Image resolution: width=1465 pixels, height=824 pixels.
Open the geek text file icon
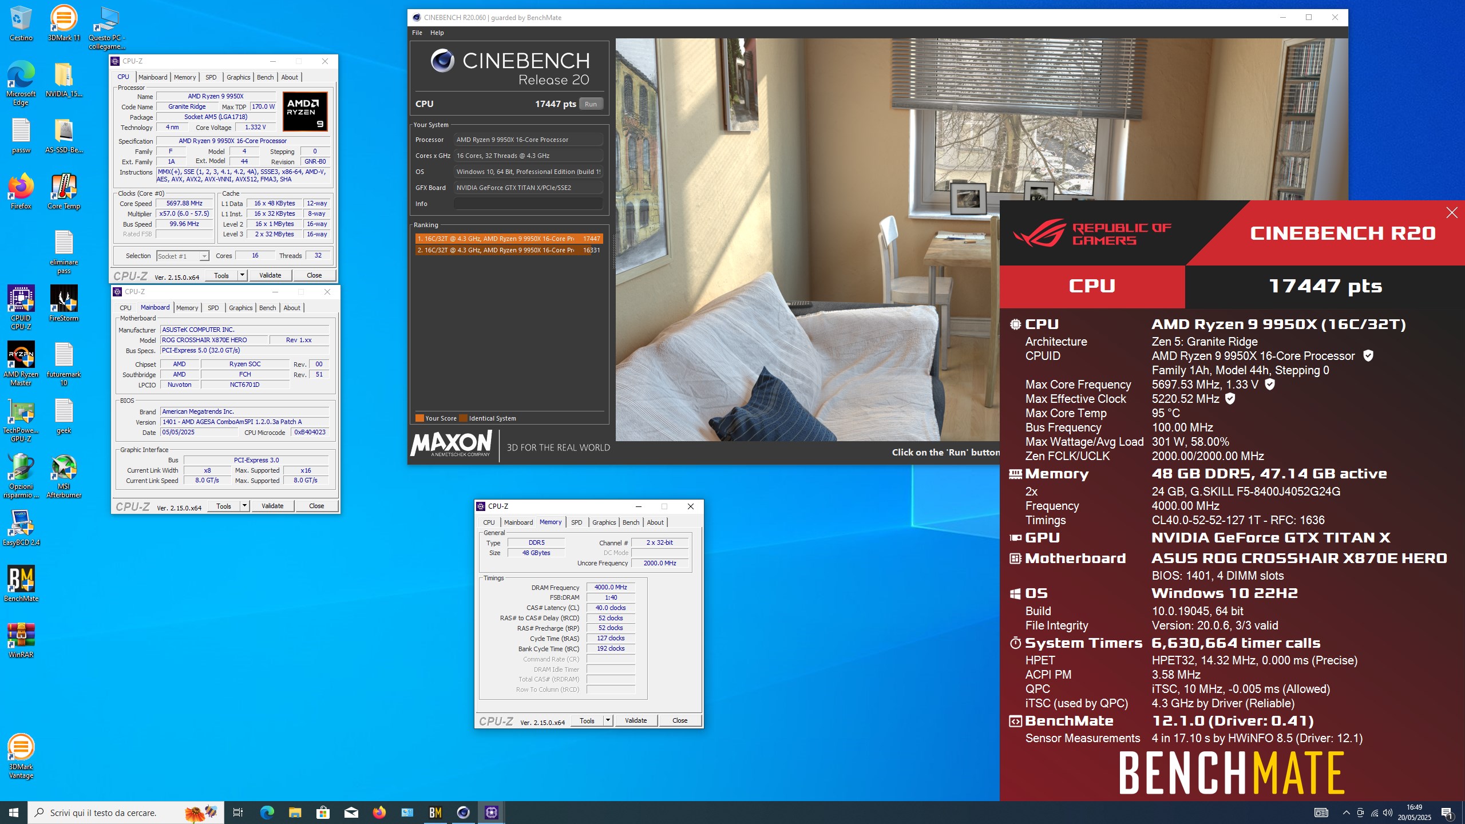[64, 416]
